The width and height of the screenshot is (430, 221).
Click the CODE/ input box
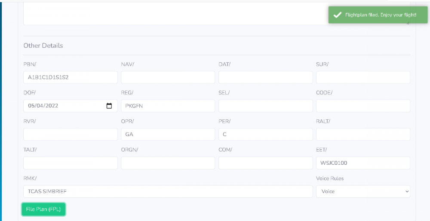click(x=363, y=106)
